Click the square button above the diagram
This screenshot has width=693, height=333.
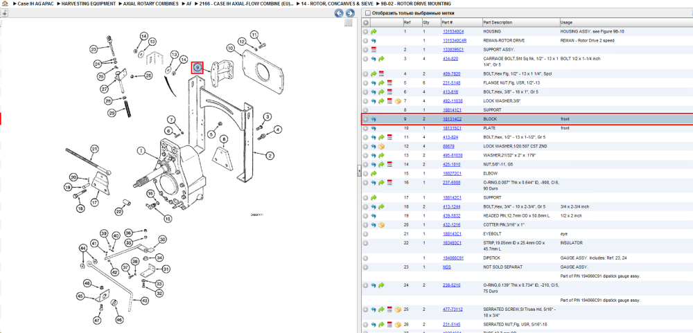[349, 23]
